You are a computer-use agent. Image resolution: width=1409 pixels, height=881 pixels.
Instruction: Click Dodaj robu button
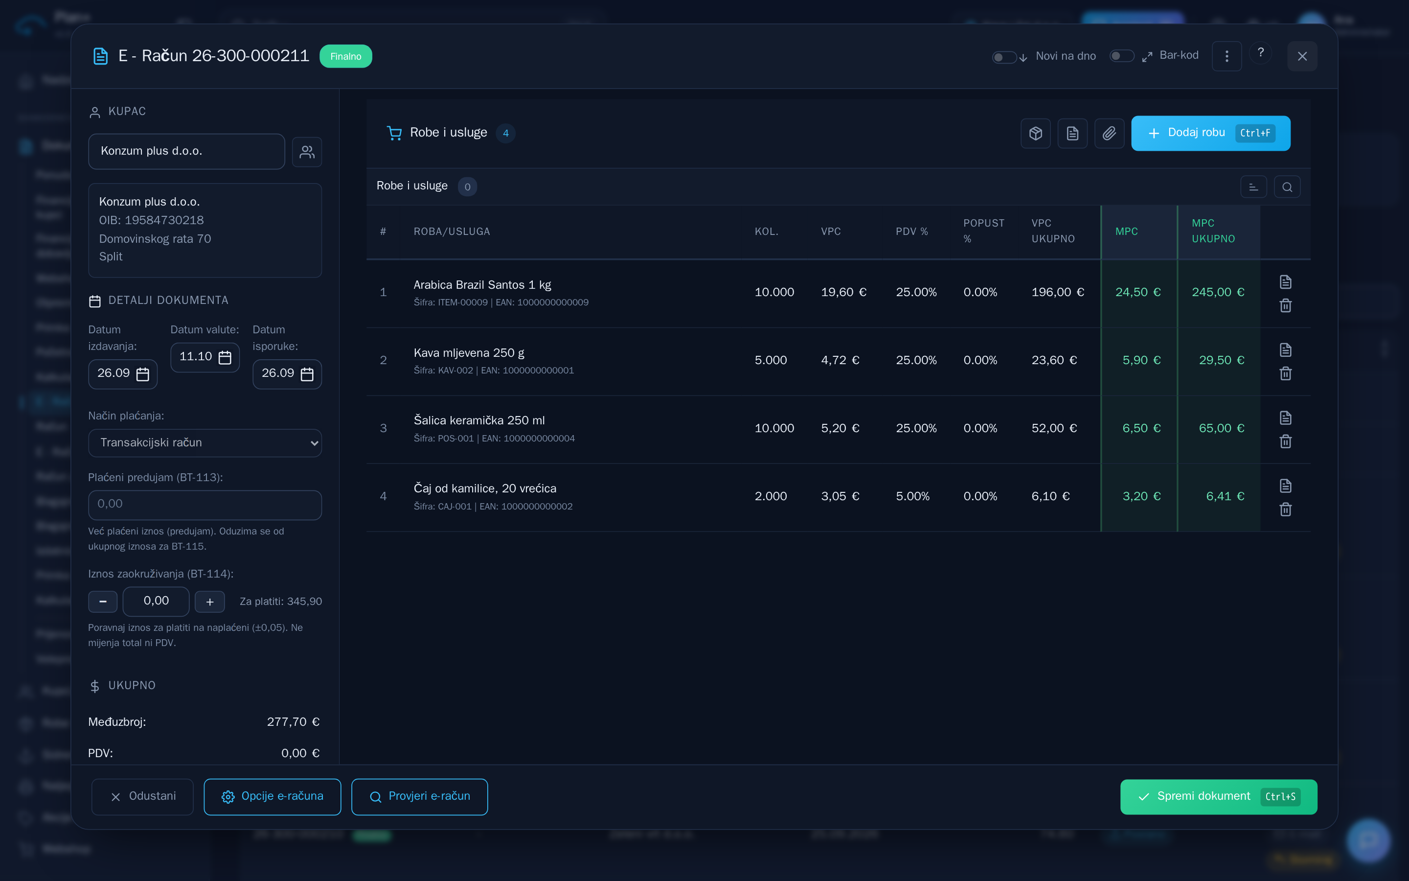point(1210,134)
